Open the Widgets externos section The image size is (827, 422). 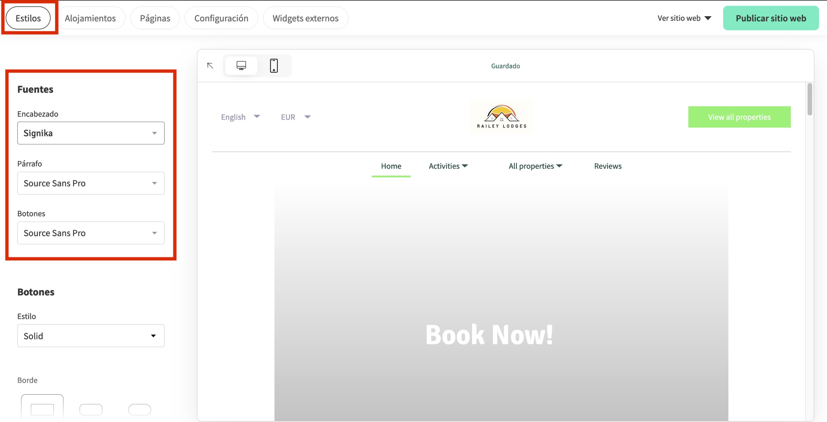point(305,18)
